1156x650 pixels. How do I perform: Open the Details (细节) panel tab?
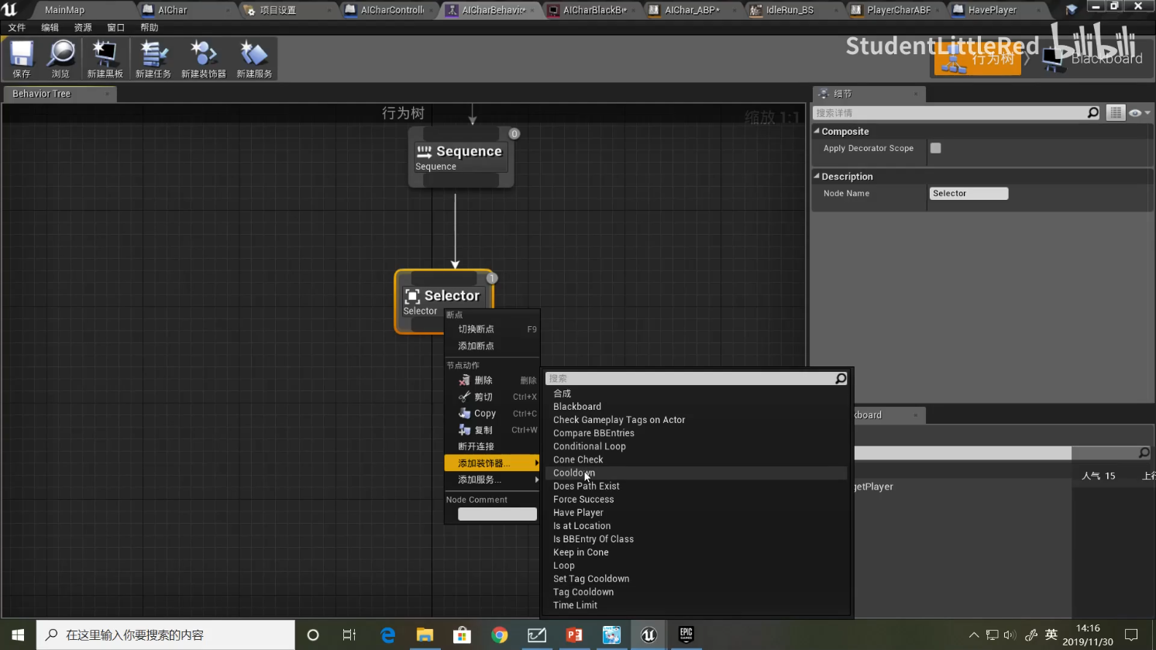point(867,94)
